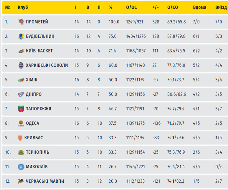Screen dimensions: 228x190
Task: Click the Хімік team logo icon
Action: pyautogui.click(x=21, y=80)
